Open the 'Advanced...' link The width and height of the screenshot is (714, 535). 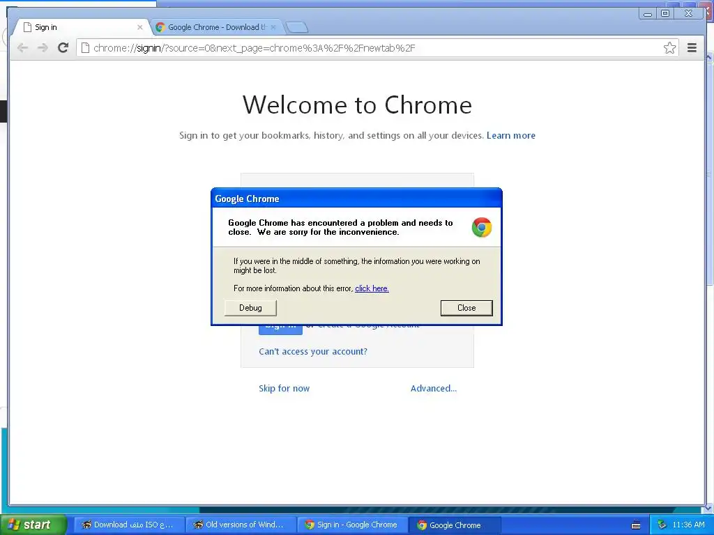tap(434, 389)
